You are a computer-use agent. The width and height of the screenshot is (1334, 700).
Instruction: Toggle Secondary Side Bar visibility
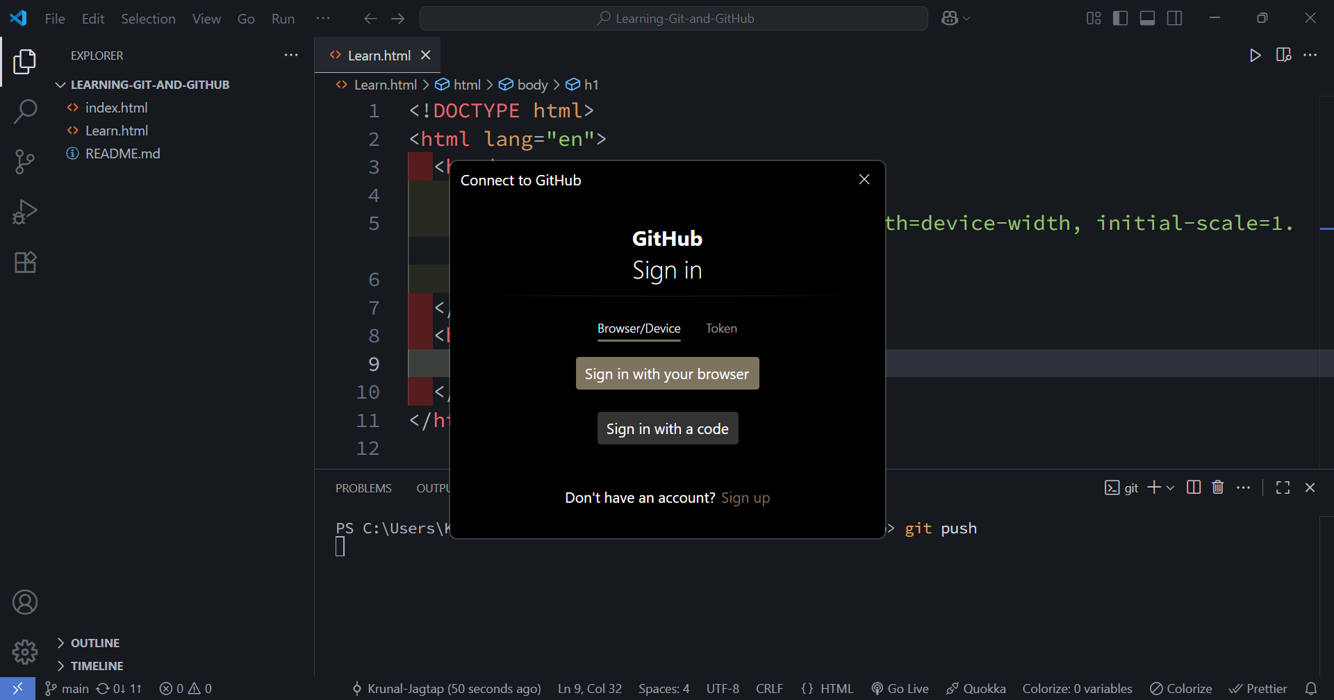click(1175, 19)
